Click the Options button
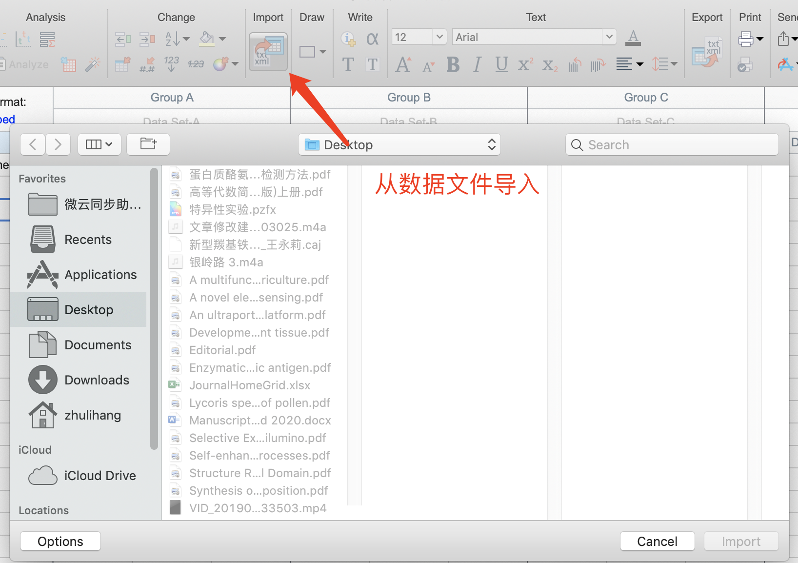The height and width of the screenshot is (563, 798). [60, 541]
